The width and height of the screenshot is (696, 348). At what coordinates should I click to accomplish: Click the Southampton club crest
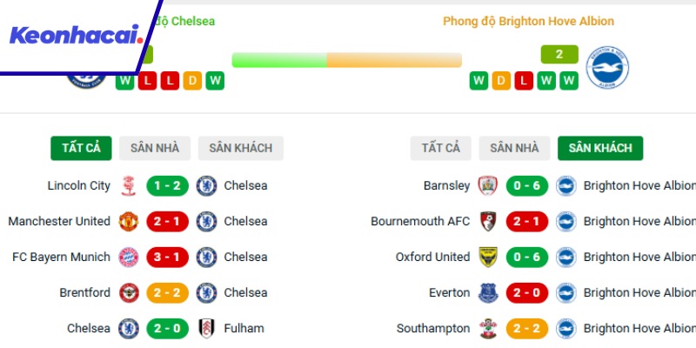coord(488,328)
